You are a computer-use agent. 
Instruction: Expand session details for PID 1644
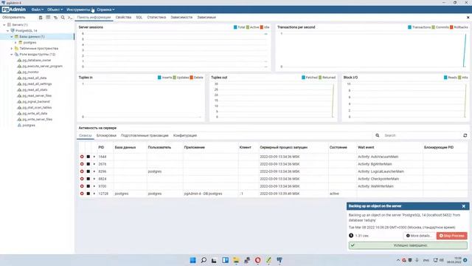94,157
